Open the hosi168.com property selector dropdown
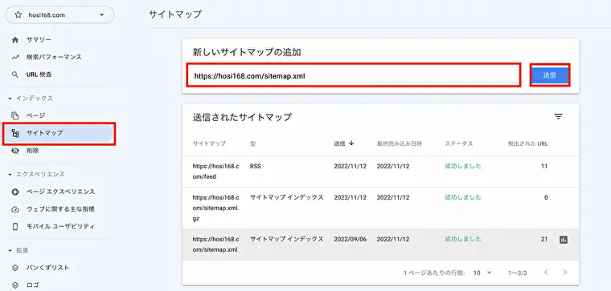The image size is (611, 291). pos(60,15)
